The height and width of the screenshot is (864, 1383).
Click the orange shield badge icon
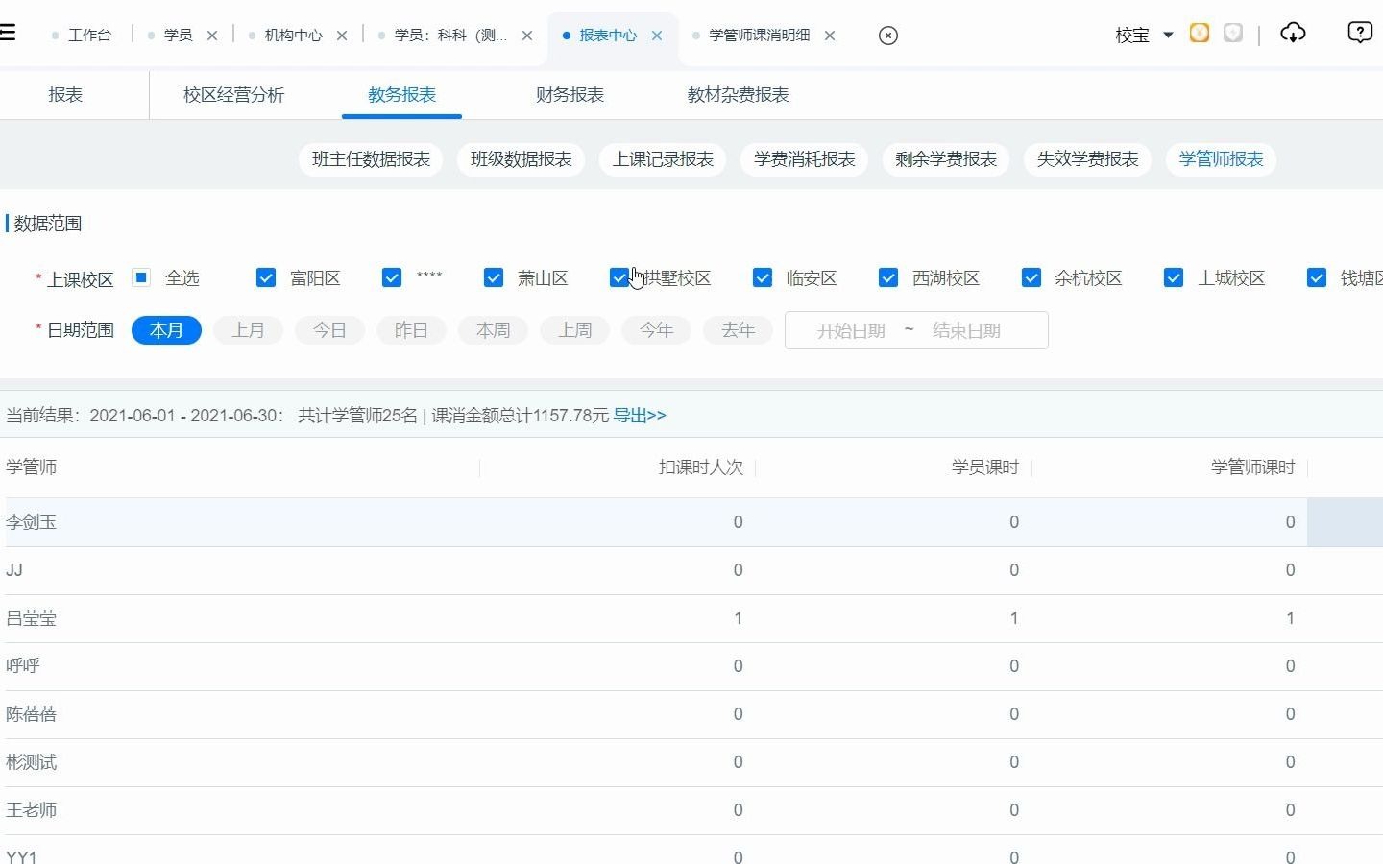(1200, 34)
